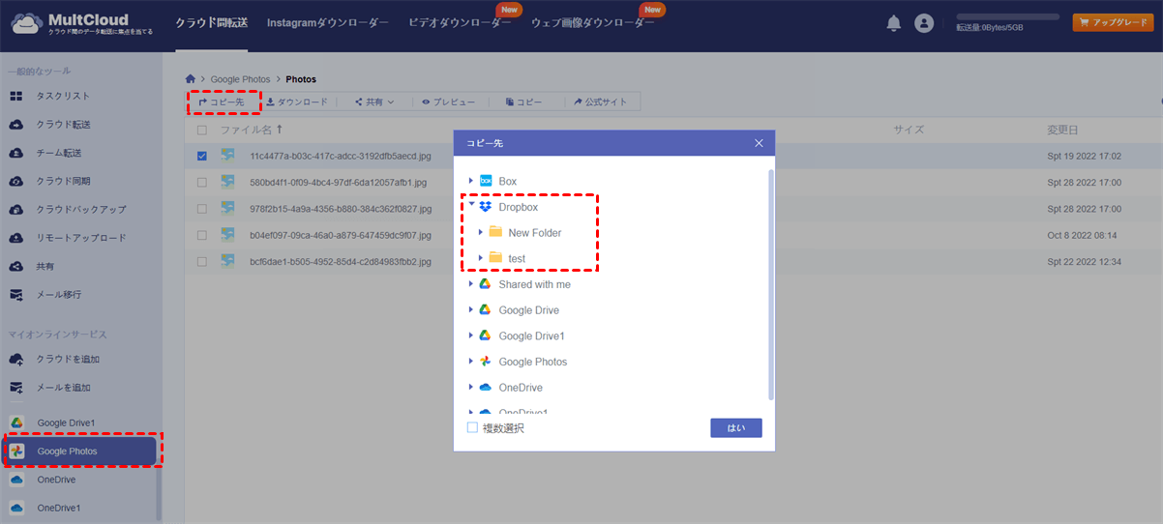Click the 公式サイト toolbar button

601,102
